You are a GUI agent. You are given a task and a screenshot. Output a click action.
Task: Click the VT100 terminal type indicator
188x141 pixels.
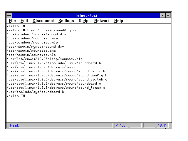tap(120, 125)
